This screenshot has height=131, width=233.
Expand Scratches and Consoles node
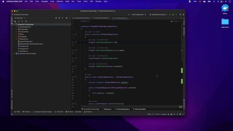click(x=14, y=53)
